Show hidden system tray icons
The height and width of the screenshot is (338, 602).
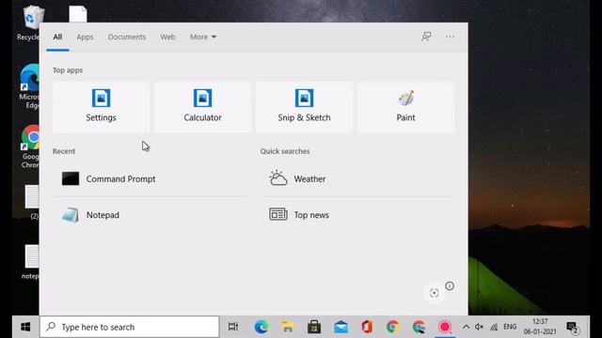point(466,327)
